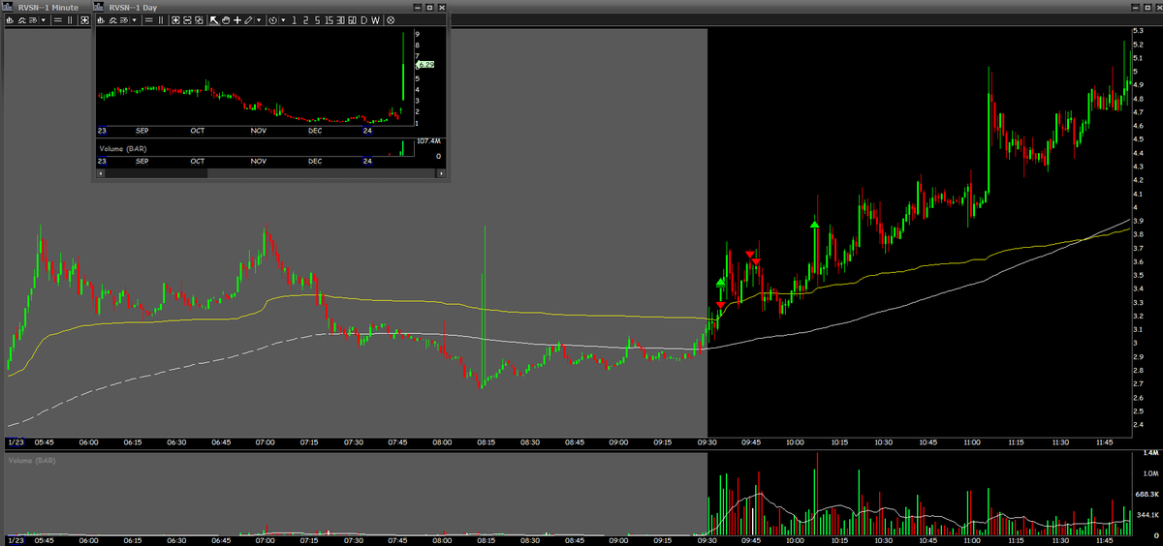Close the RVSN--1 Day window
This screenshot has height=546, width=1163.
point(442,7)
